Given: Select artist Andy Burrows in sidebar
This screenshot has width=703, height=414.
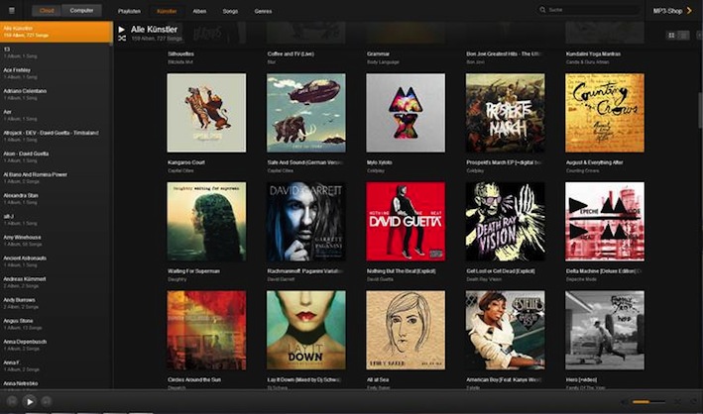Looking at the screenshot, I should tap(57, 303).
